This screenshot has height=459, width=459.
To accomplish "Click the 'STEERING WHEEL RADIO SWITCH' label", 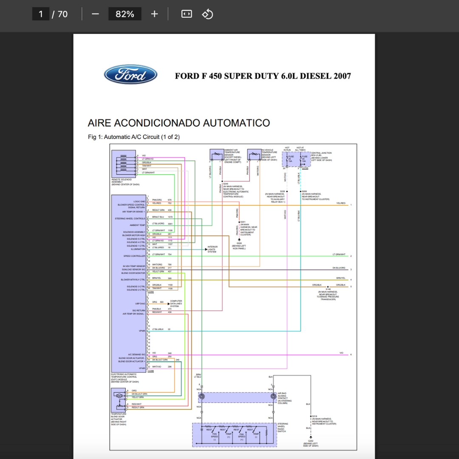I will coord(283,428).
